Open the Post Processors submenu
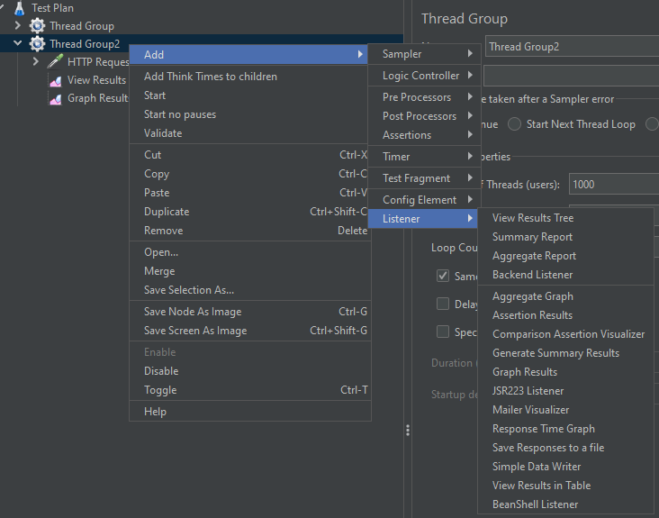 point(424,116)
